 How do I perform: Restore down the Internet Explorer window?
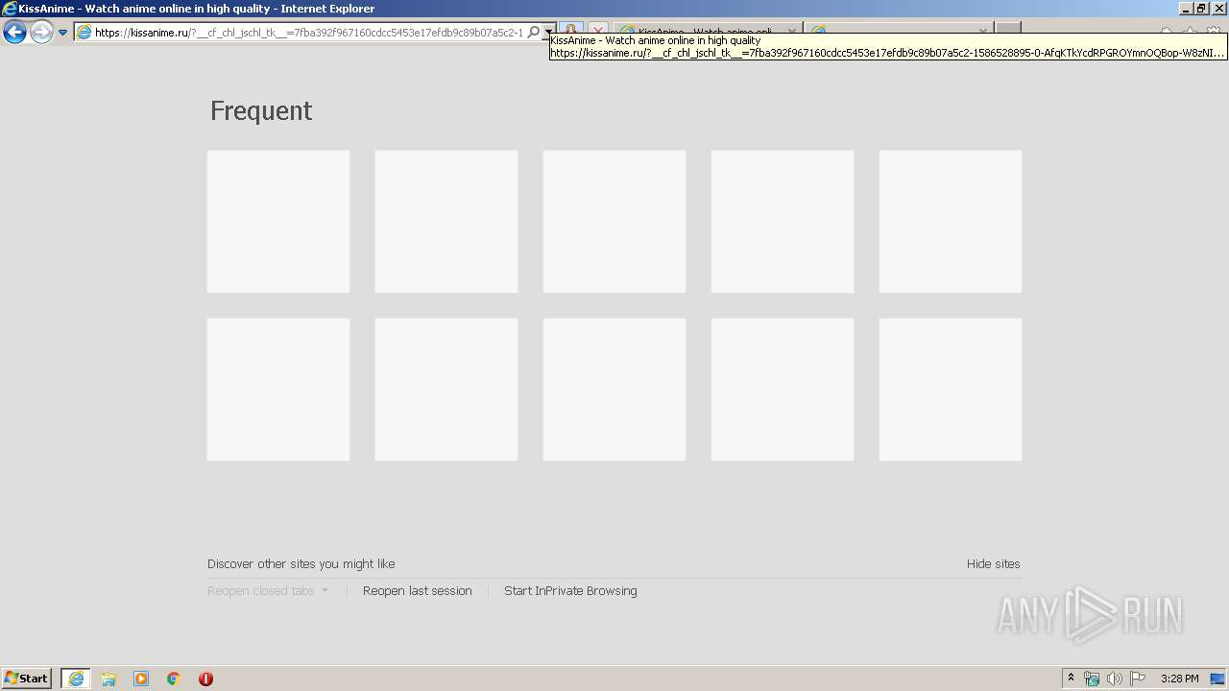(1200, 9)
